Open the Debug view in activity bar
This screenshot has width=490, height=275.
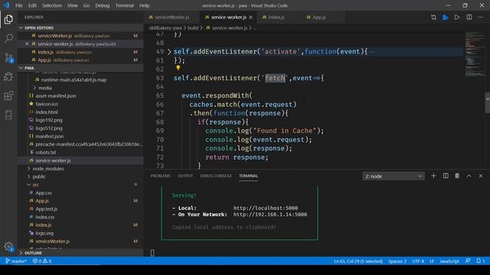8,76
